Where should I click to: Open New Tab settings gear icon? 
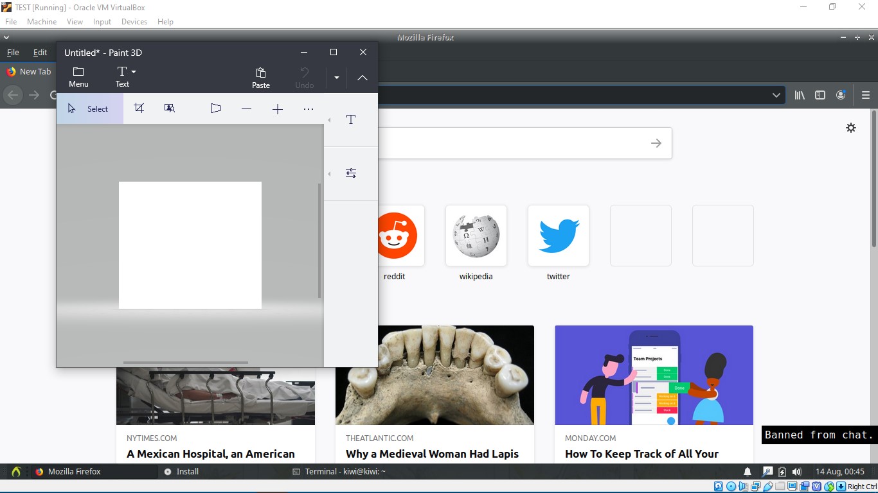851,128
